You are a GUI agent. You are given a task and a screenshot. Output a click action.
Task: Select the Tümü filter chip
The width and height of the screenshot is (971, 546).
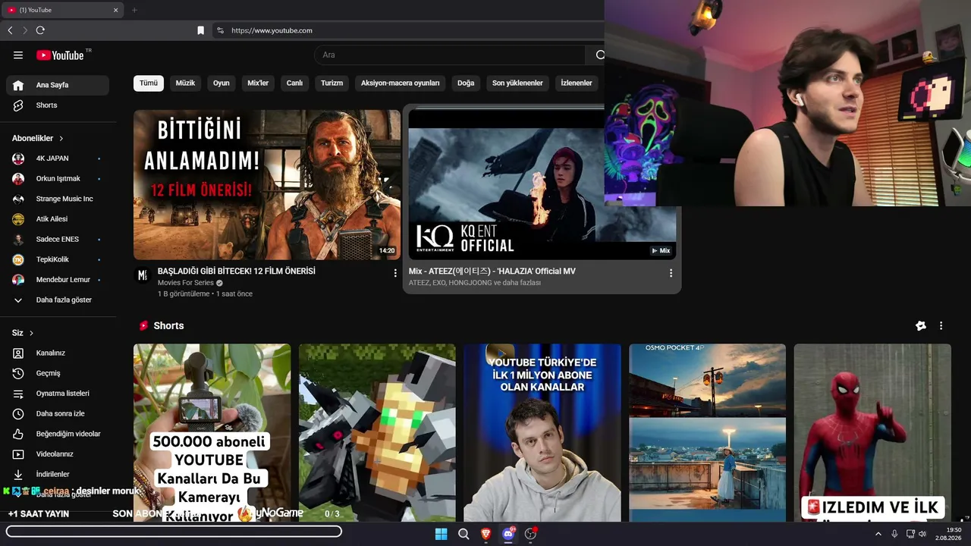pyautogui.click(x=149, y=83)
